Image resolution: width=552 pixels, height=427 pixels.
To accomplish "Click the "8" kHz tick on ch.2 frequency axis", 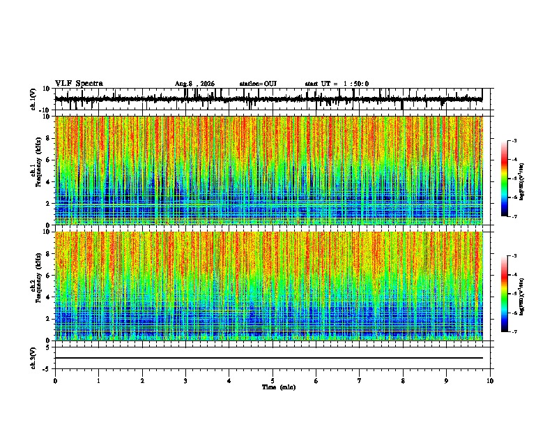I will (48, 254).
